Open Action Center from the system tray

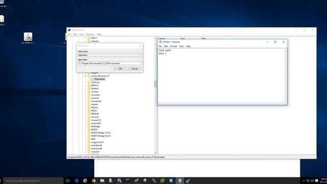317,180
